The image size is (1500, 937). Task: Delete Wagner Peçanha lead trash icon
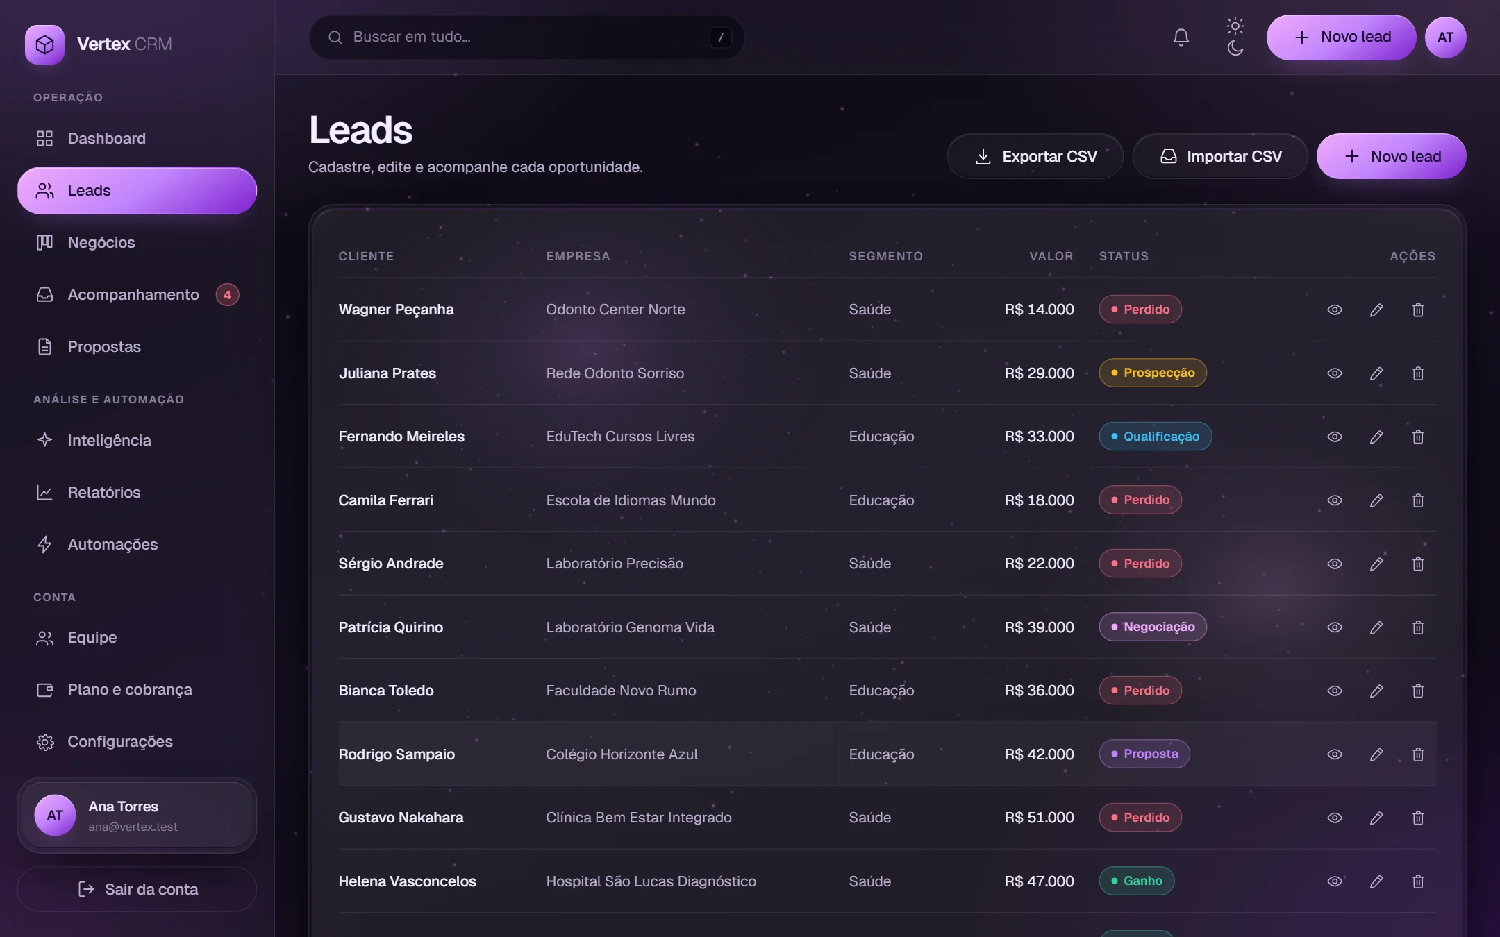pyautogui.click(x=1417, y=310)
